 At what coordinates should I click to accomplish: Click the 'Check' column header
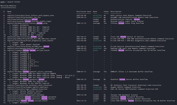click(x=106, y=12)
